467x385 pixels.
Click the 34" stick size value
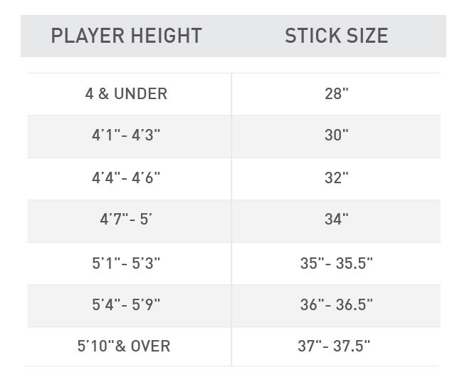[x=337, y=220]
